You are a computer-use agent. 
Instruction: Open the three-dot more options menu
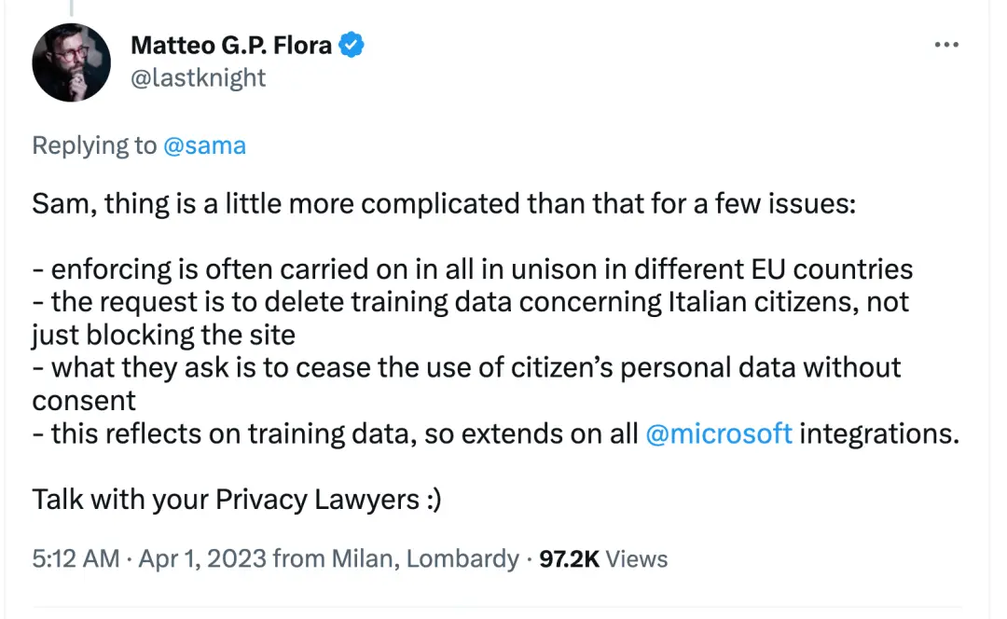[946, 45]
